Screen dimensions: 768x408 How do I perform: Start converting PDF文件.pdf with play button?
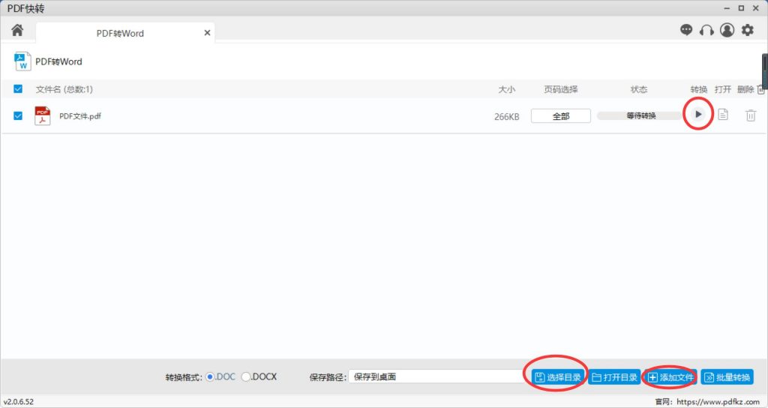pos(698,114)
